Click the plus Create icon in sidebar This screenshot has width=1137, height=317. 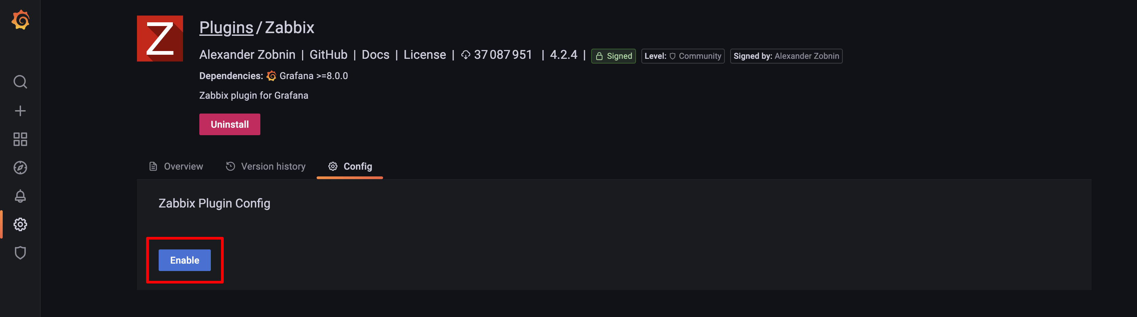(20, 111)
